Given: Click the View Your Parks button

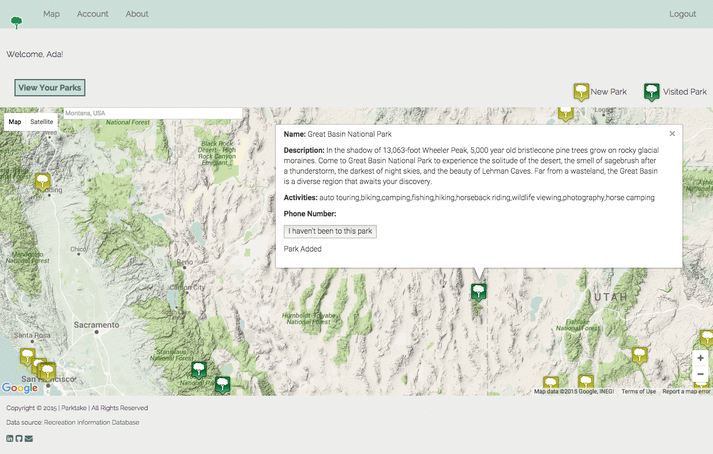Looking at the screenshot, I should (50, 88).
